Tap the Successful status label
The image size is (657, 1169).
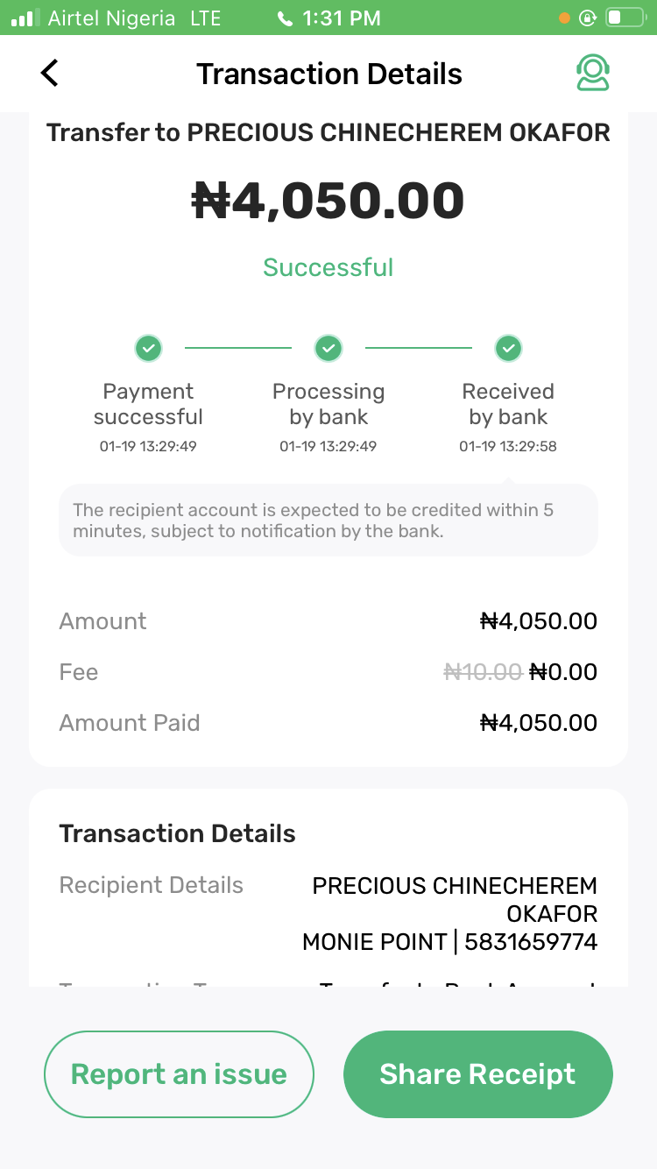[328, 267]
